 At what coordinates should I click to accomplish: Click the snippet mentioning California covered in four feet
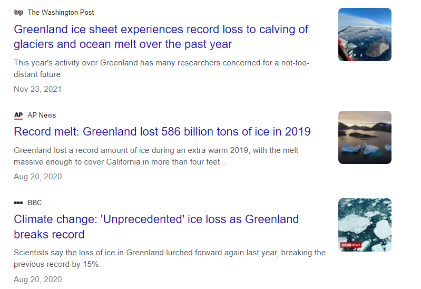[156, 156]
